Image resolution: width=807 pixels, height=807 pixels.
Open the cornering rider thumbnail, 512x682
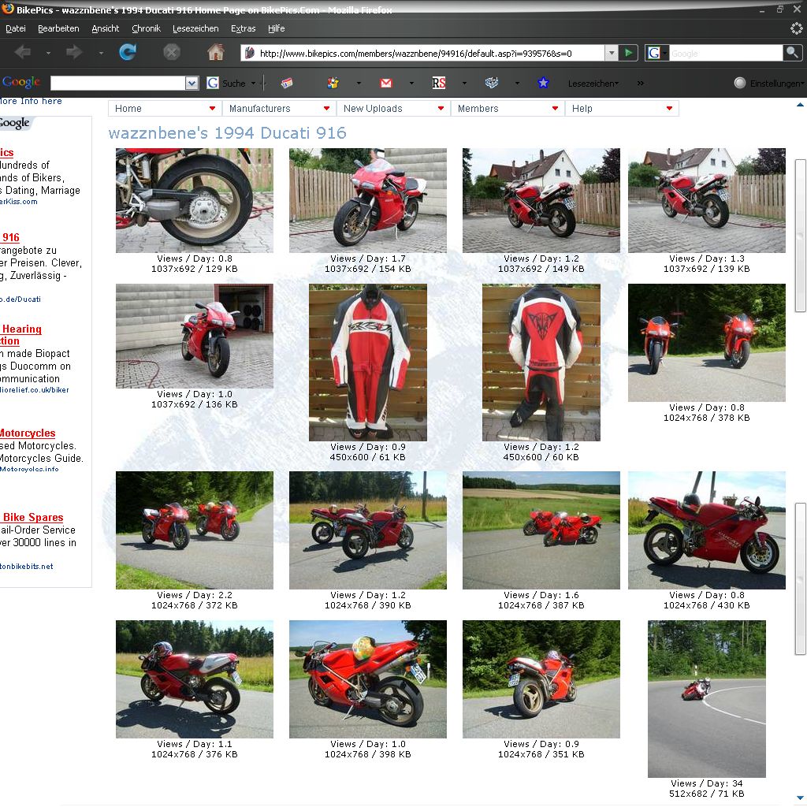pos(707,699)
